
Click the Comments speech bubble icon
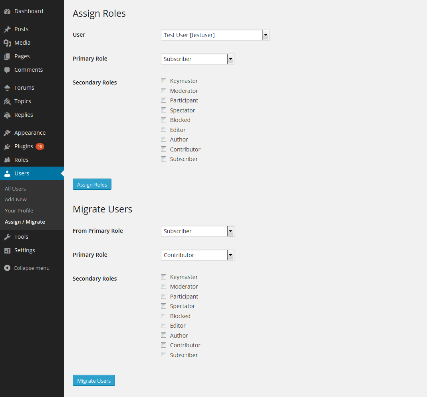7,70
